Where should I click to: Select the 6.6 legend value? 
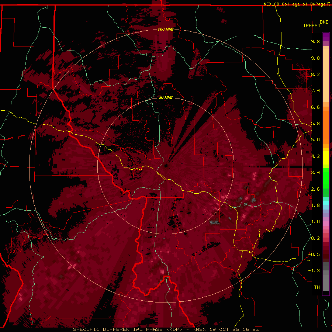click(x=315, y=107)
